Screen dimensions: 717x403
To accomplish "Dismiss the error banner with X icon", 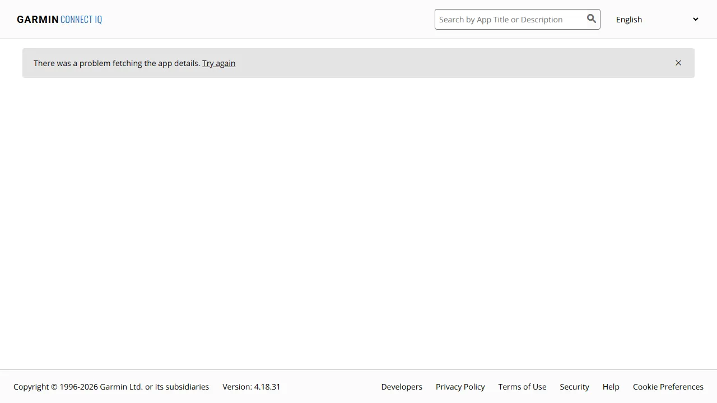I will click(x=678, y=63).
